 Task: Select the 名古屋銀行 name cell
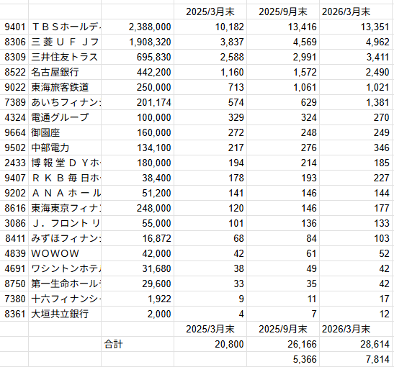point(65,72)
